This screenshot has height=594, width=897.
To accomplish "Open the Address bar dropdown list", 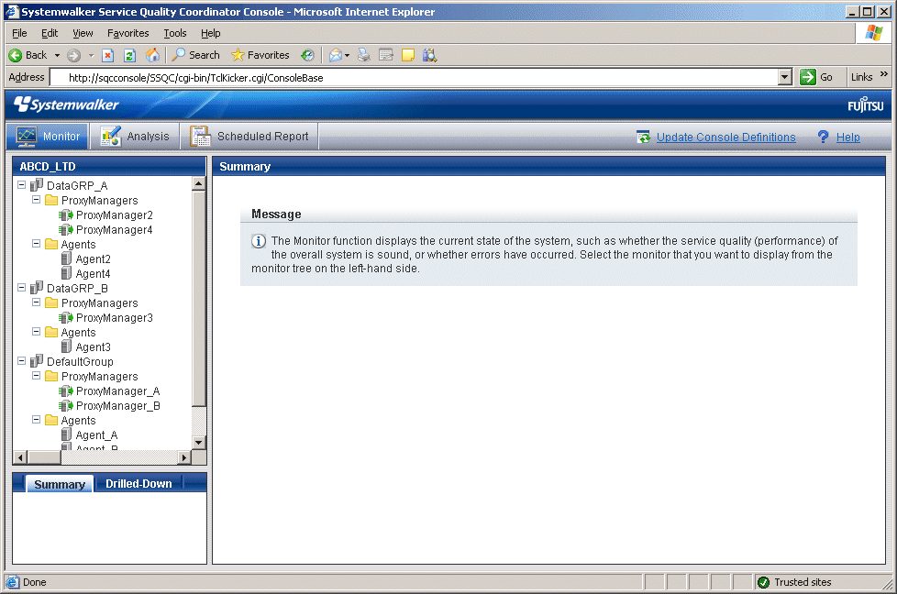I will (785, 77).
